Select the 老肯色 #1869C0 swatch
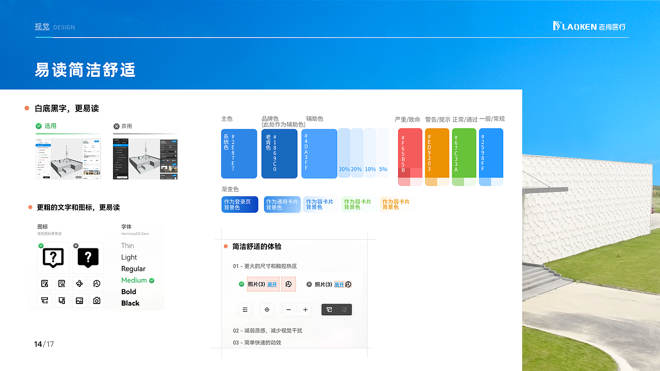Screen dimensions: 660x371 tap(279, 154)
